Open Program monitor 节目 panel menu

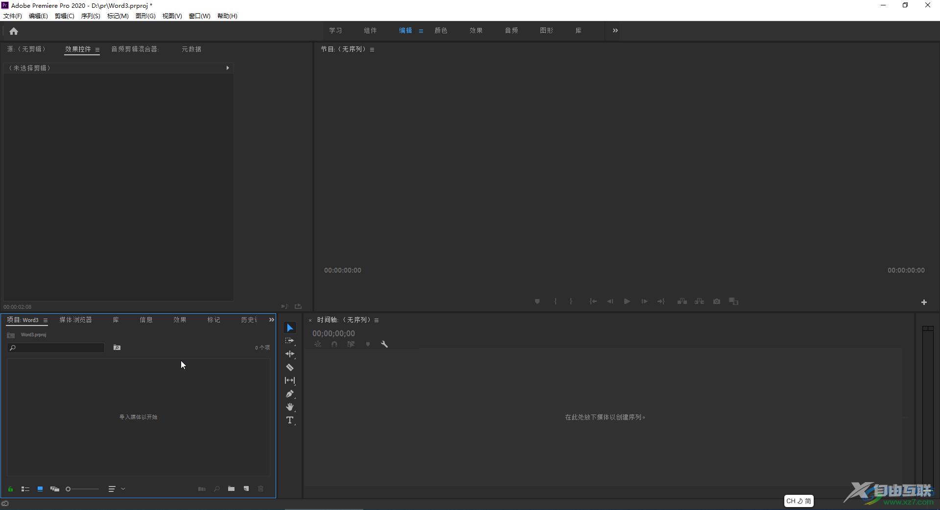(372, 49)
